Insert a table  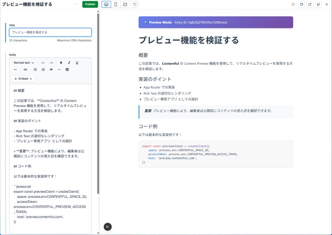pyautogui.click(x=67, y=70)
